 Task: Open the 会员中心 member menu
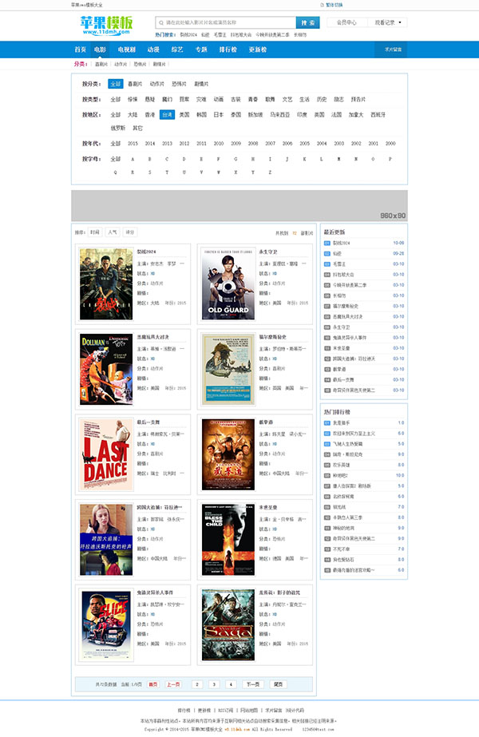point(347,22)
